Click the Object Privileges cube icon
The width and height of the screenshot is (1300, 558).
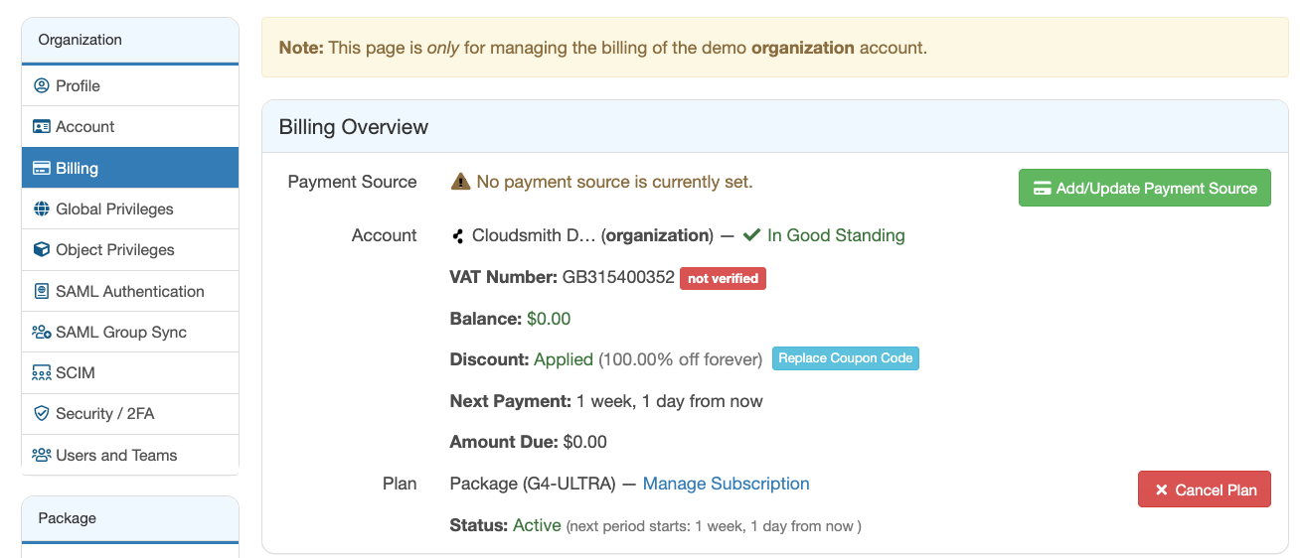42,250
